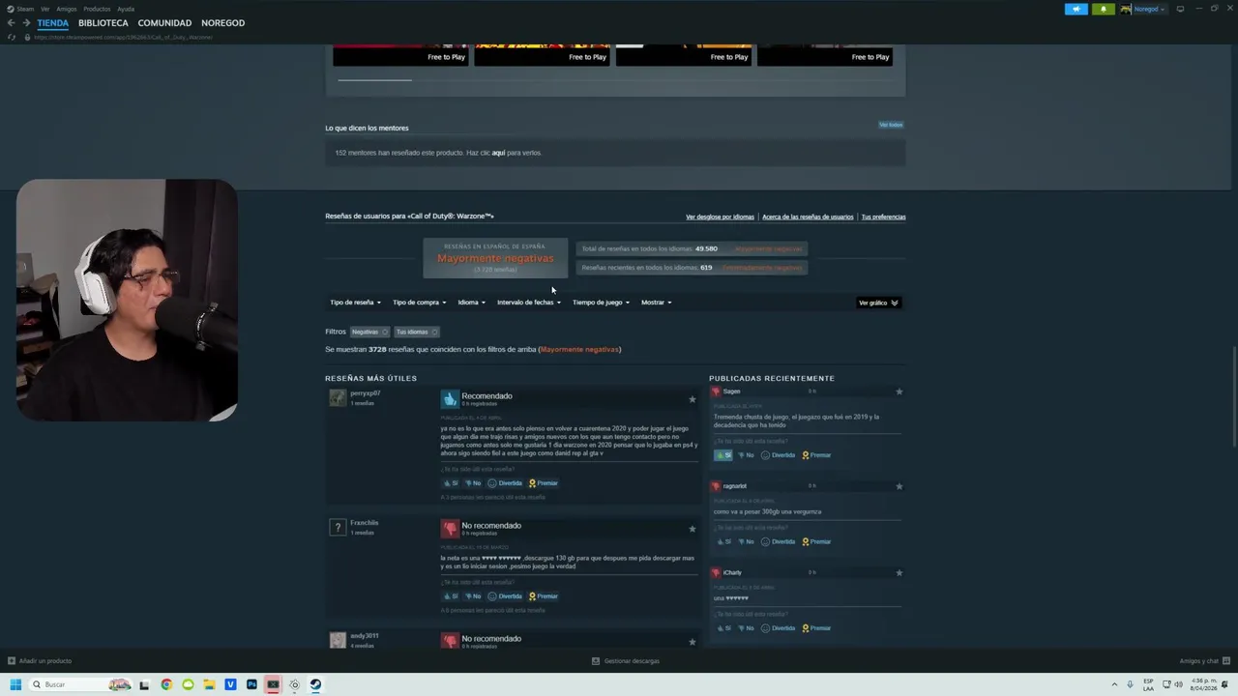Click the red thumbs-down icon beside ragnarlot
Image resolution: width=1238 pixels, height=696 pixels.
point(716,486)
